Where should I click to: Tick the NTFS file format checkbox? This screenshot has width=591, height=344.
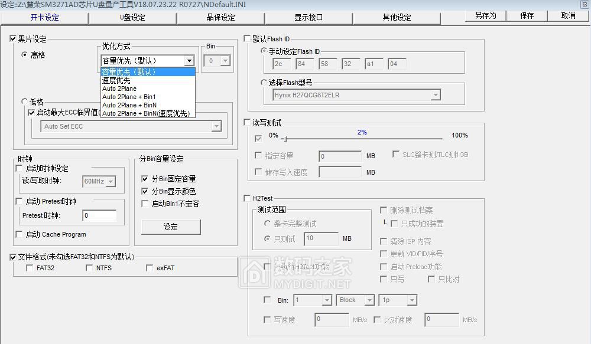click(x=90, y=268)
